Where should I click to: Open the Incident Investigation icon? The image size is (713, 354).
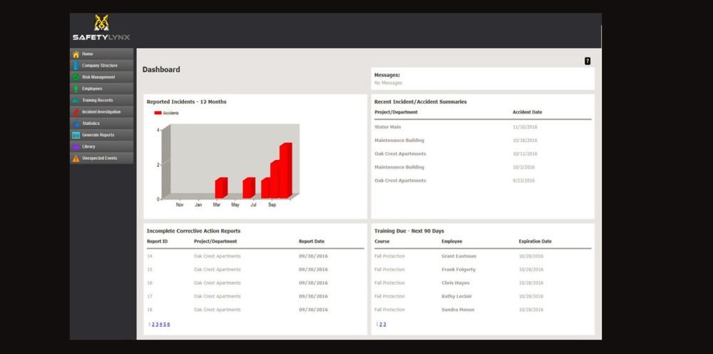[76, 112]
